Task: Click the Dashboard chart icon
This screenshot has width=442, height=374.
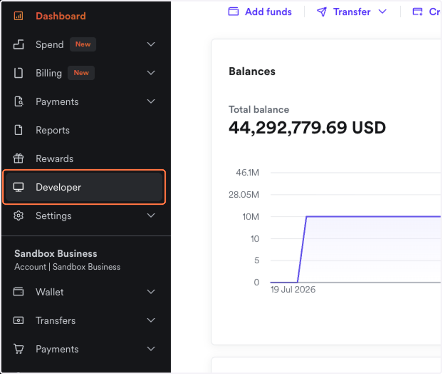Action: (x=18, y=16)
